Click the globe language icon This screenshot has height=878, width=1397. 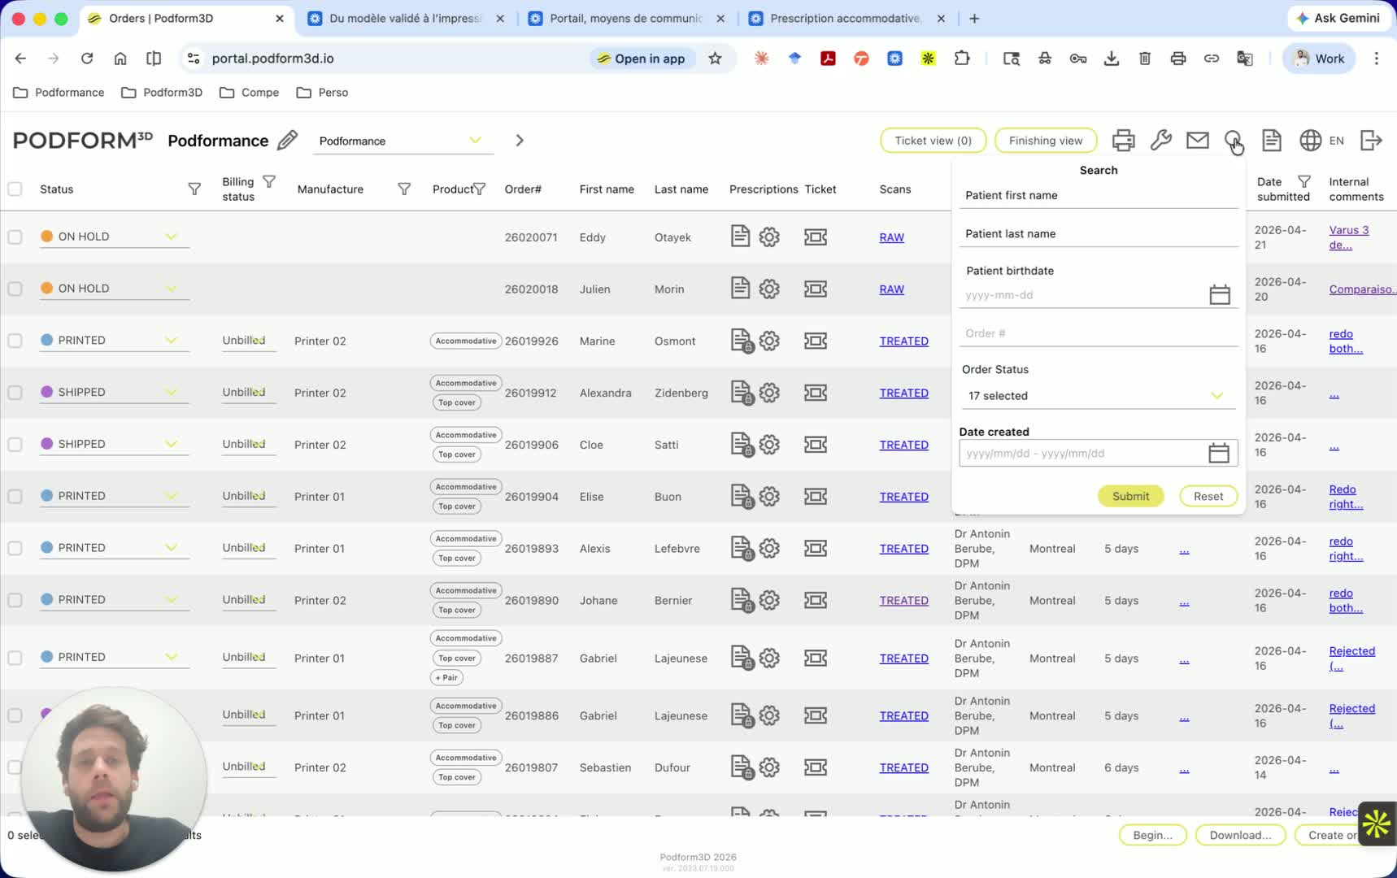coord(1310,141)
